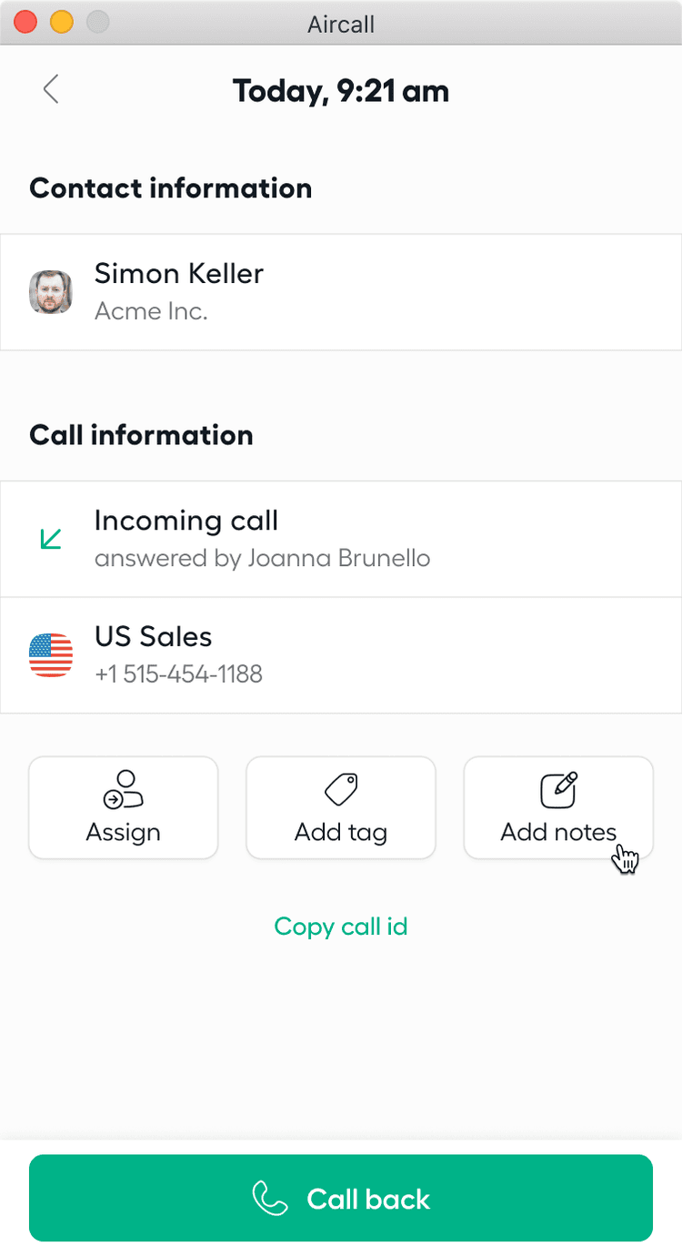Click the answered by Joanna Brunello text
Image resolution: width=682 pixels, height=1256 pixels.
[x=262, y=558]
